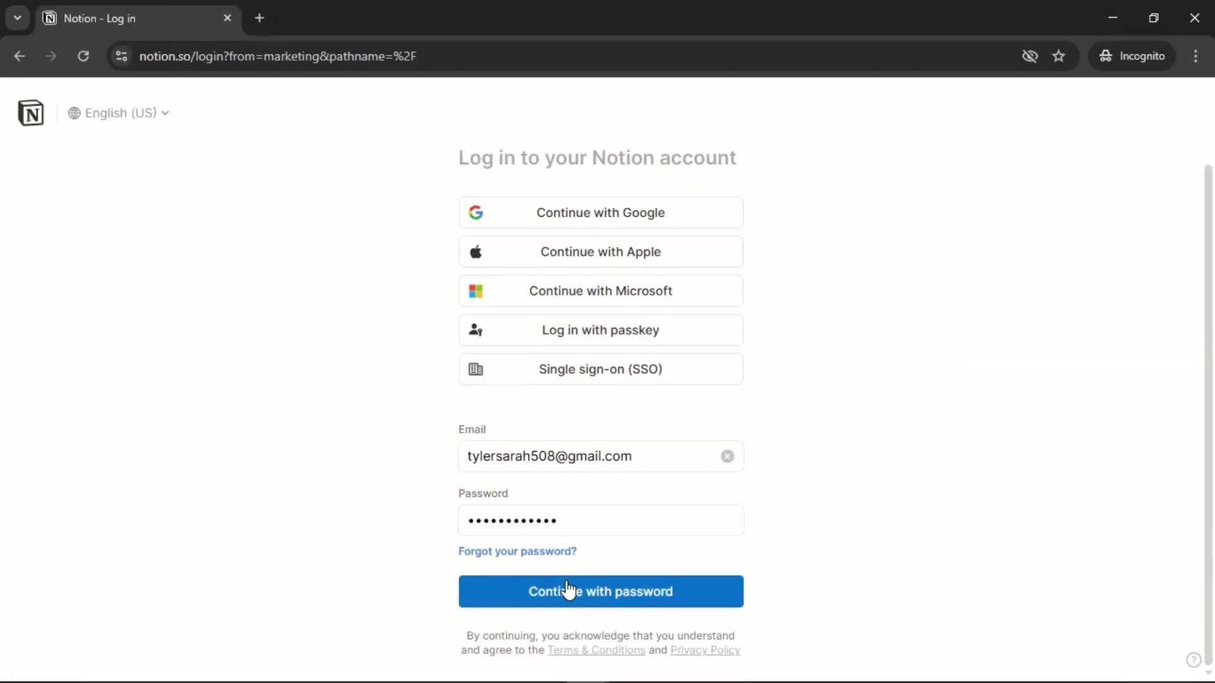The image size is (1215, 683).
Task: Open a new tab with plus icon
Action: [259, 18]
